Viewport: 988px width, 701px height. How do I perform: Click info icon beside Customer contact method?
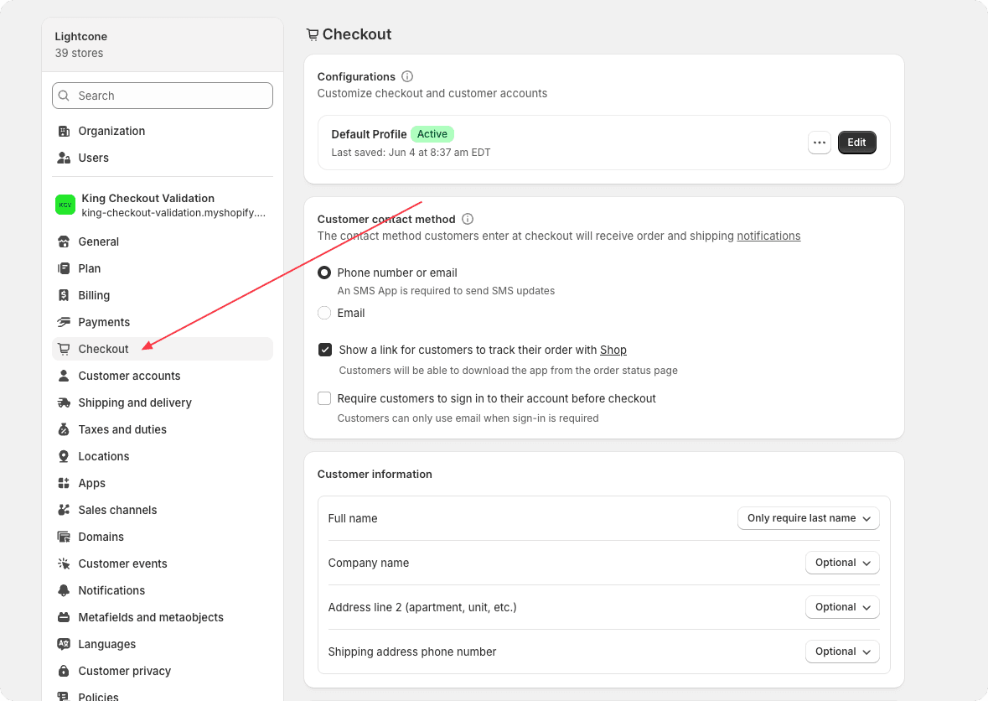point(468,219)
